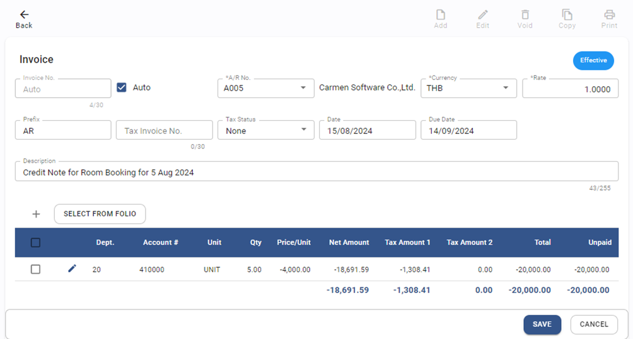Click the SELECT FROM FOLIO button
This screenshot has height=339, width=633.
[100, 214]
